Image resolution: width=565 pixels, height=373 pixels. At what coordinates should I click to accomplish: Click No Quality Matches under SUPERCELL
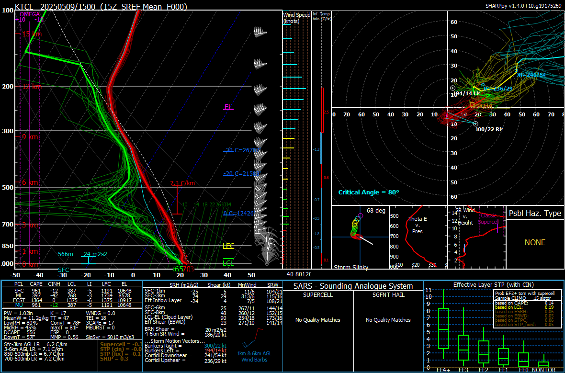318,320
